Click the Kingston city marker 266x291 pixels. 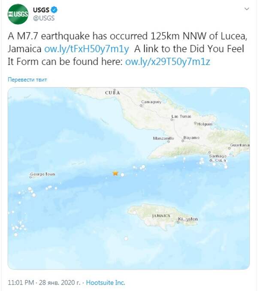coord(178,222)
